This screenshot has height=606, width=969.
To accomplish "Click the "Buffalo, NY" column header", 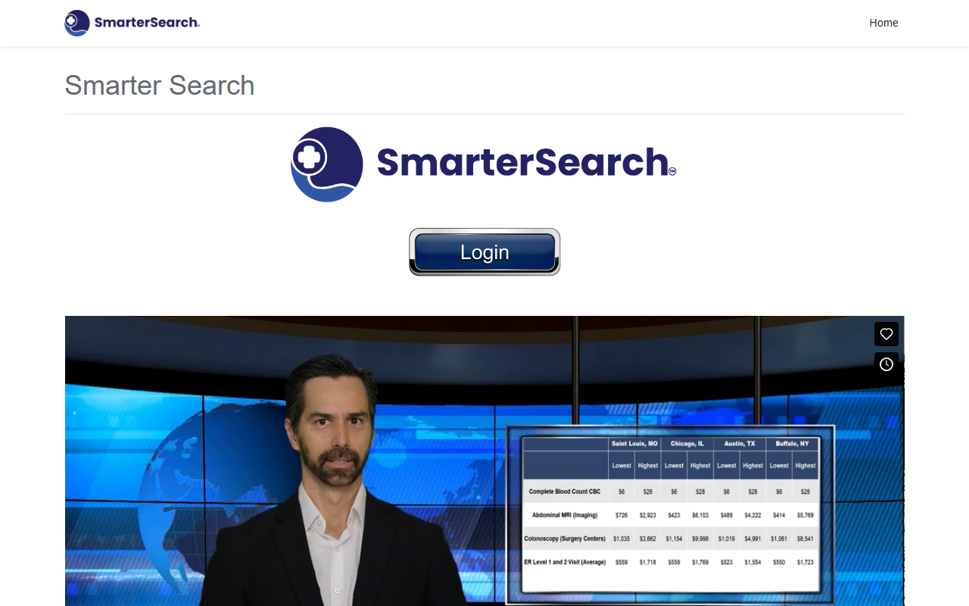I will coord(792,444).
